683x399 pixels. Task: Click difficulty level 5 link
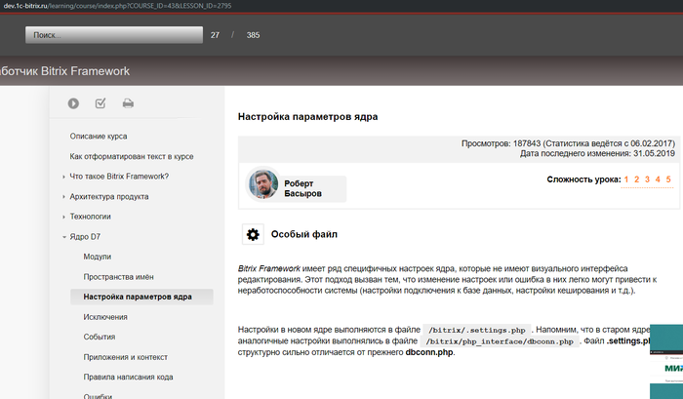pyautogui.click(x=668, y=180)
